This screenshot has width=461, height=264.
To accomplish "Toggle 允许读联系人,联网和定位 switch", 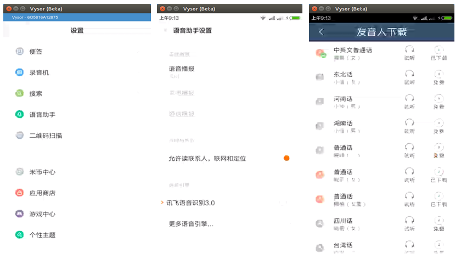I will tap(286, 158).
